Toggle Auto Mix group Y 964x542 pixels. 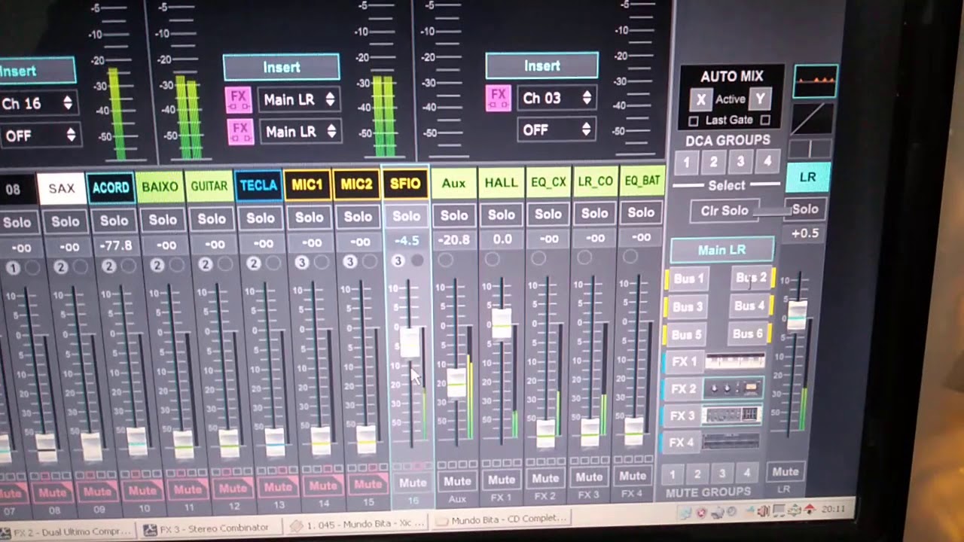[760, 99]
